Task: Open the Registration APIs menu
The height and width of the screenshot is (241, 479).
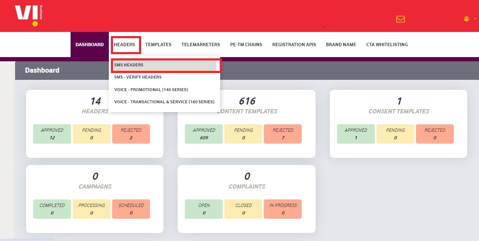Action: point(294,45)
